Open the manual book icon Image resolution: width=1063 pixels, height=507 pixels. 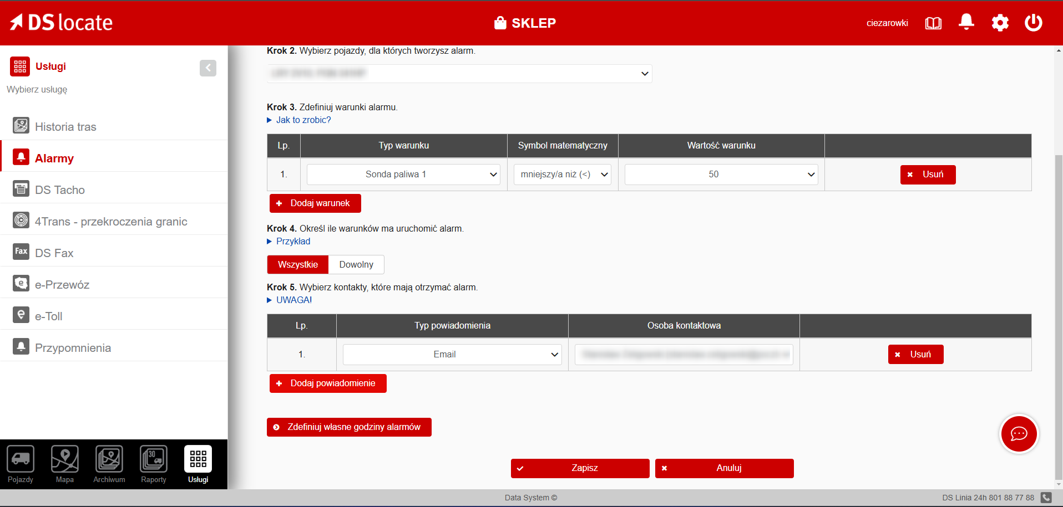pyautogui.click(x=933, y=23)
